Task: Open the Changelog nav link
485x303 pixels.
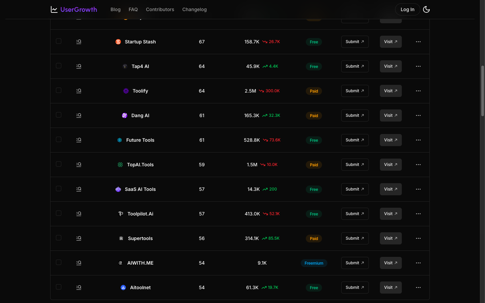Action: tap(194, 9)
